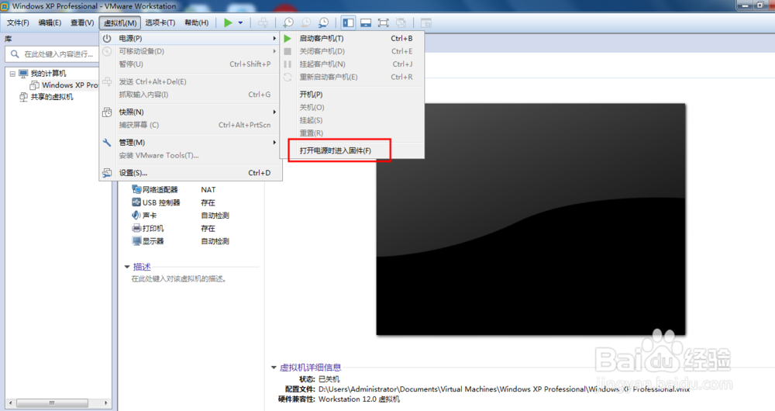775x411 pixels.
Task: Click the Take Snapshot toolbar icon
Action: (x=288, y=22)
